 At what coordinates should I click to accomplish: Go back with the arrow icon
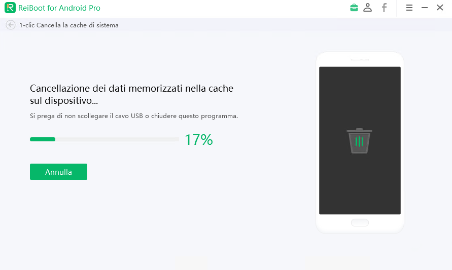[11, 25]
